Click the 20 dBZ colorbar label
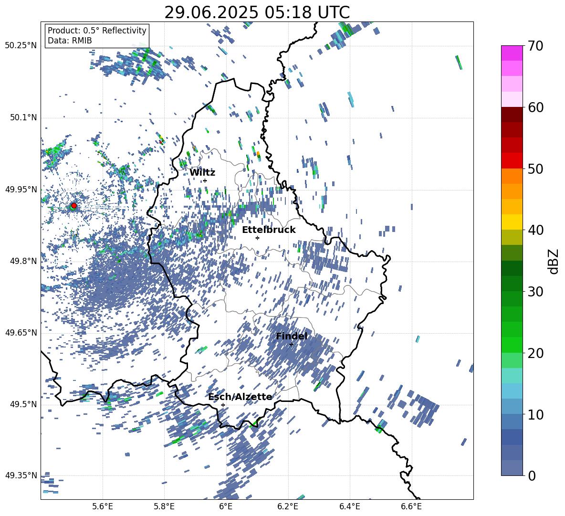Viewport: 565px width, 516px height. click(x=535, y=353)
